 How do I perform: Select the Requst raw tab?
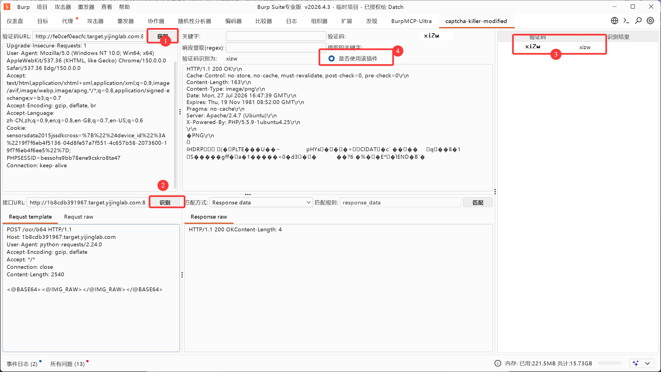tap(79, 217)
